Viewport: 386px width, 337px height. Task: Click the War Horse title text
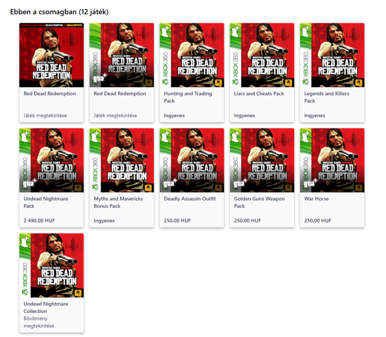point(317,199)
